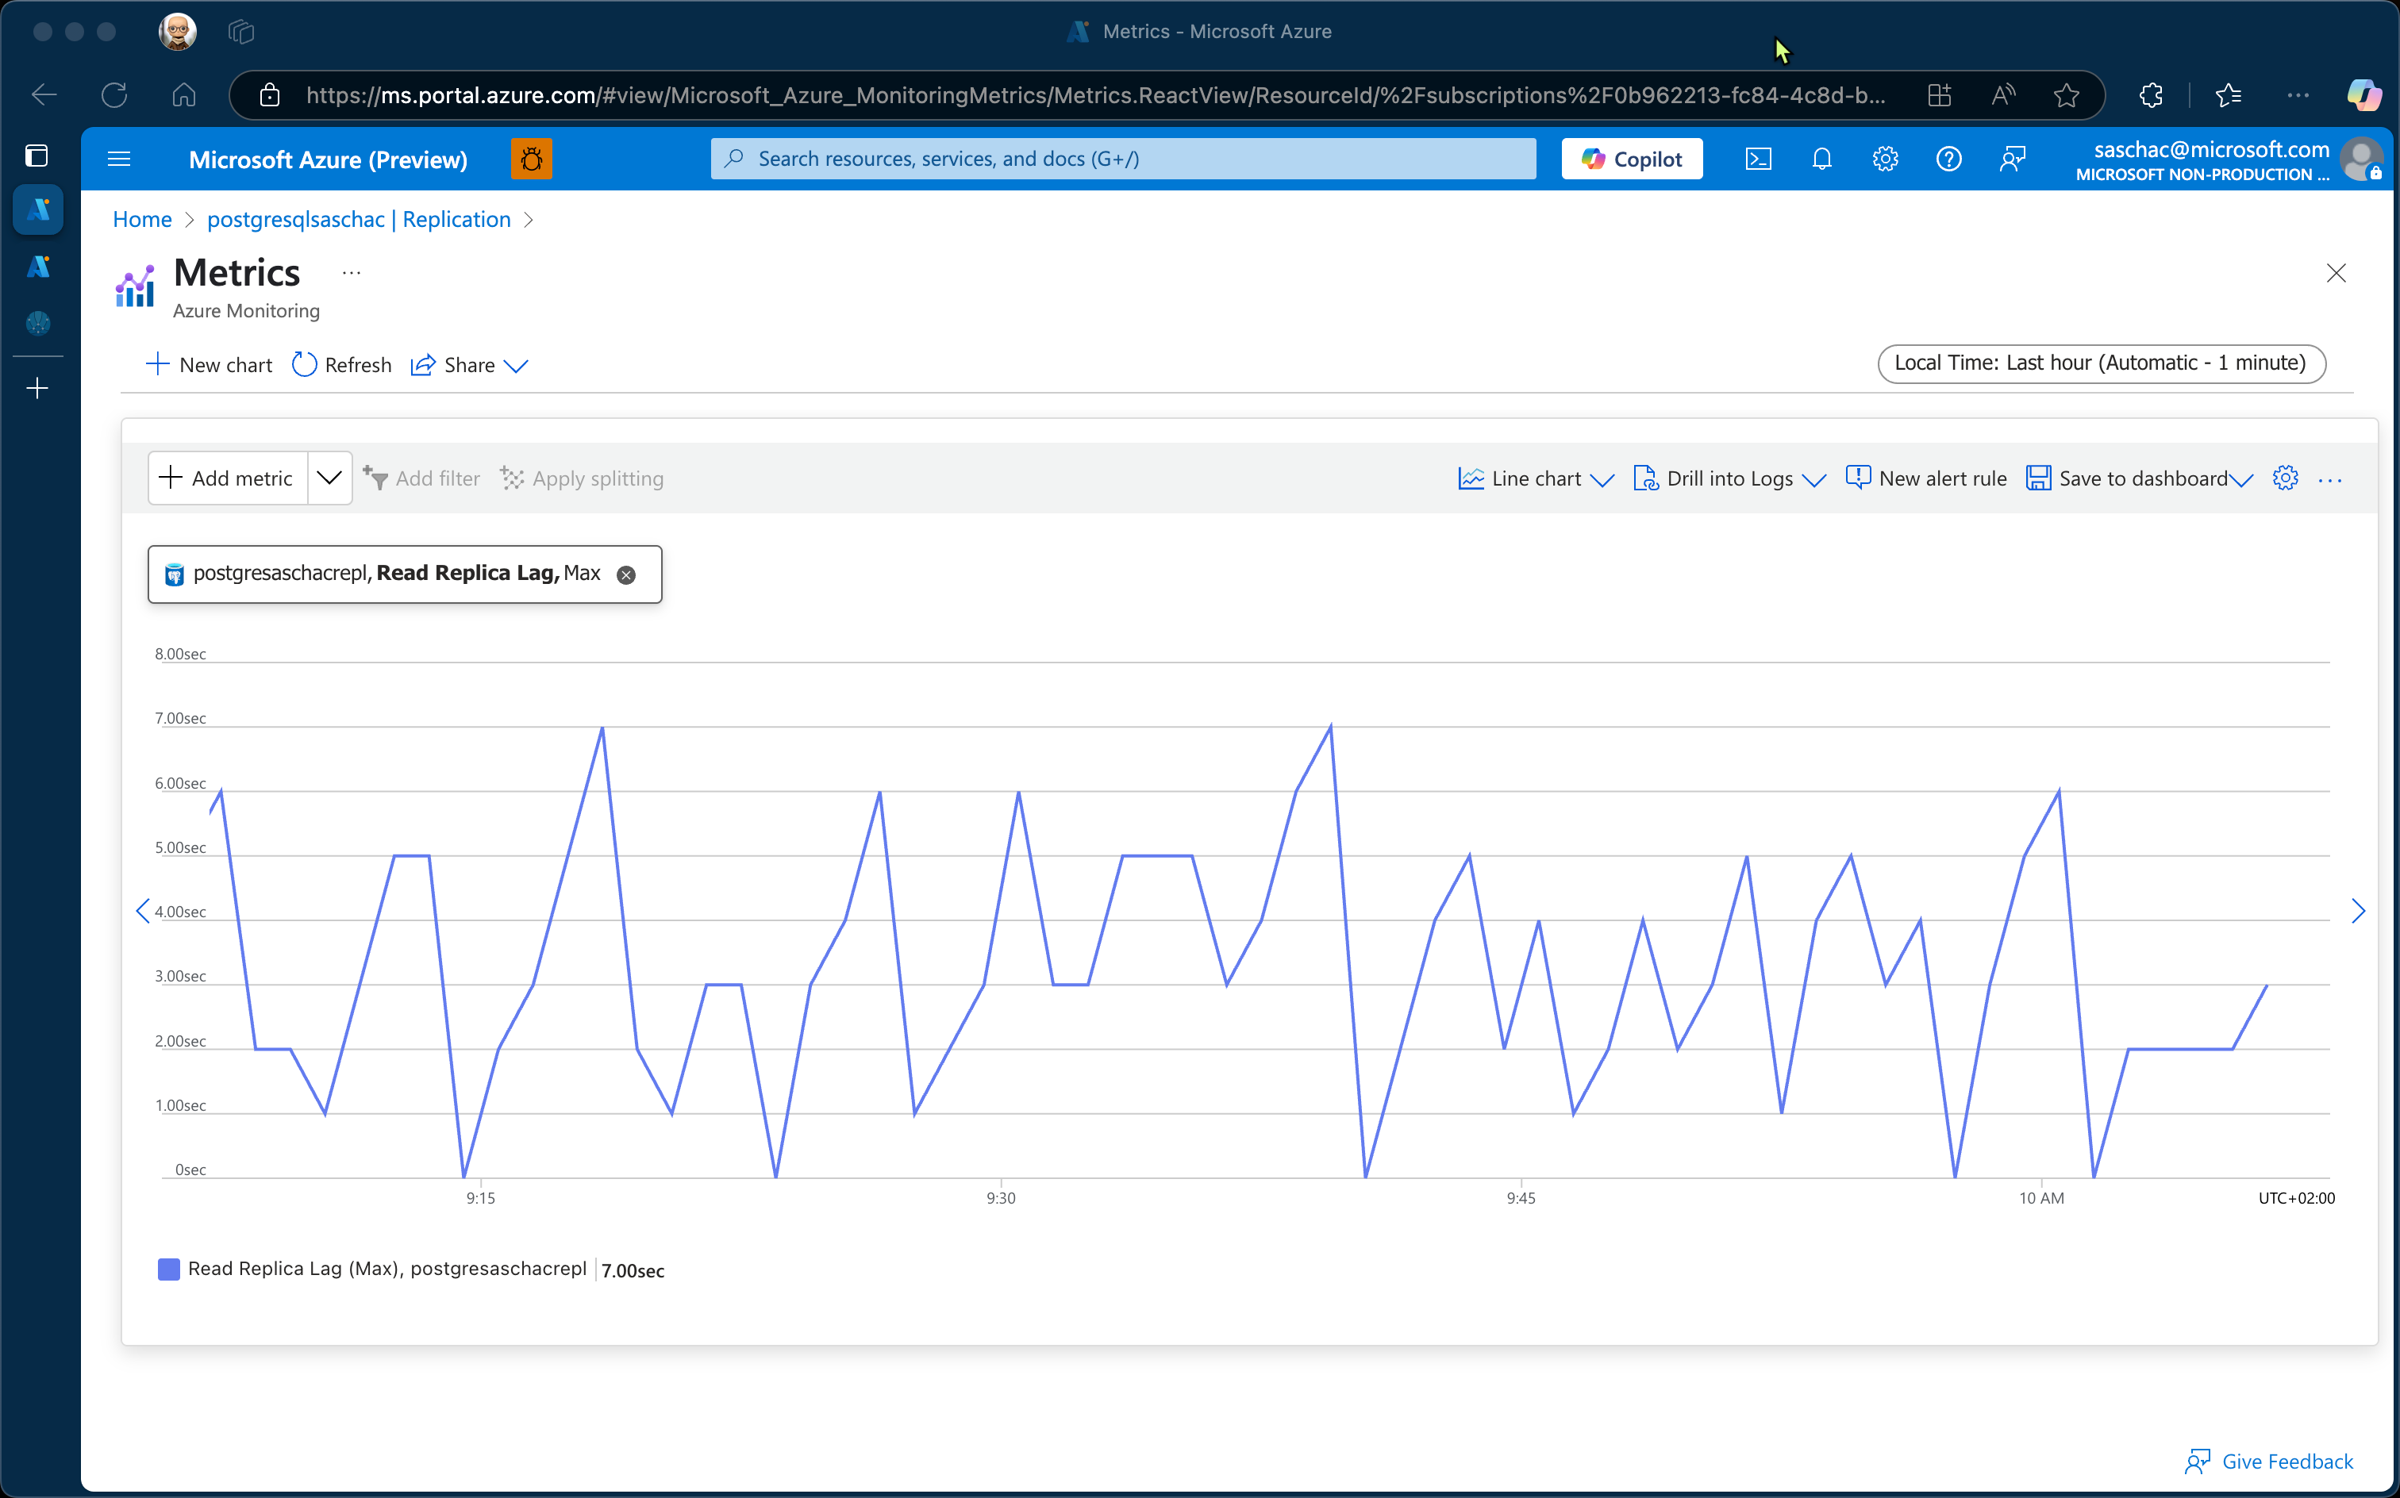Viewport: 2400px width, 1498px height.
Task: Expand the Share dropdown
Action: pyautogui.click(x=470, y=365)
